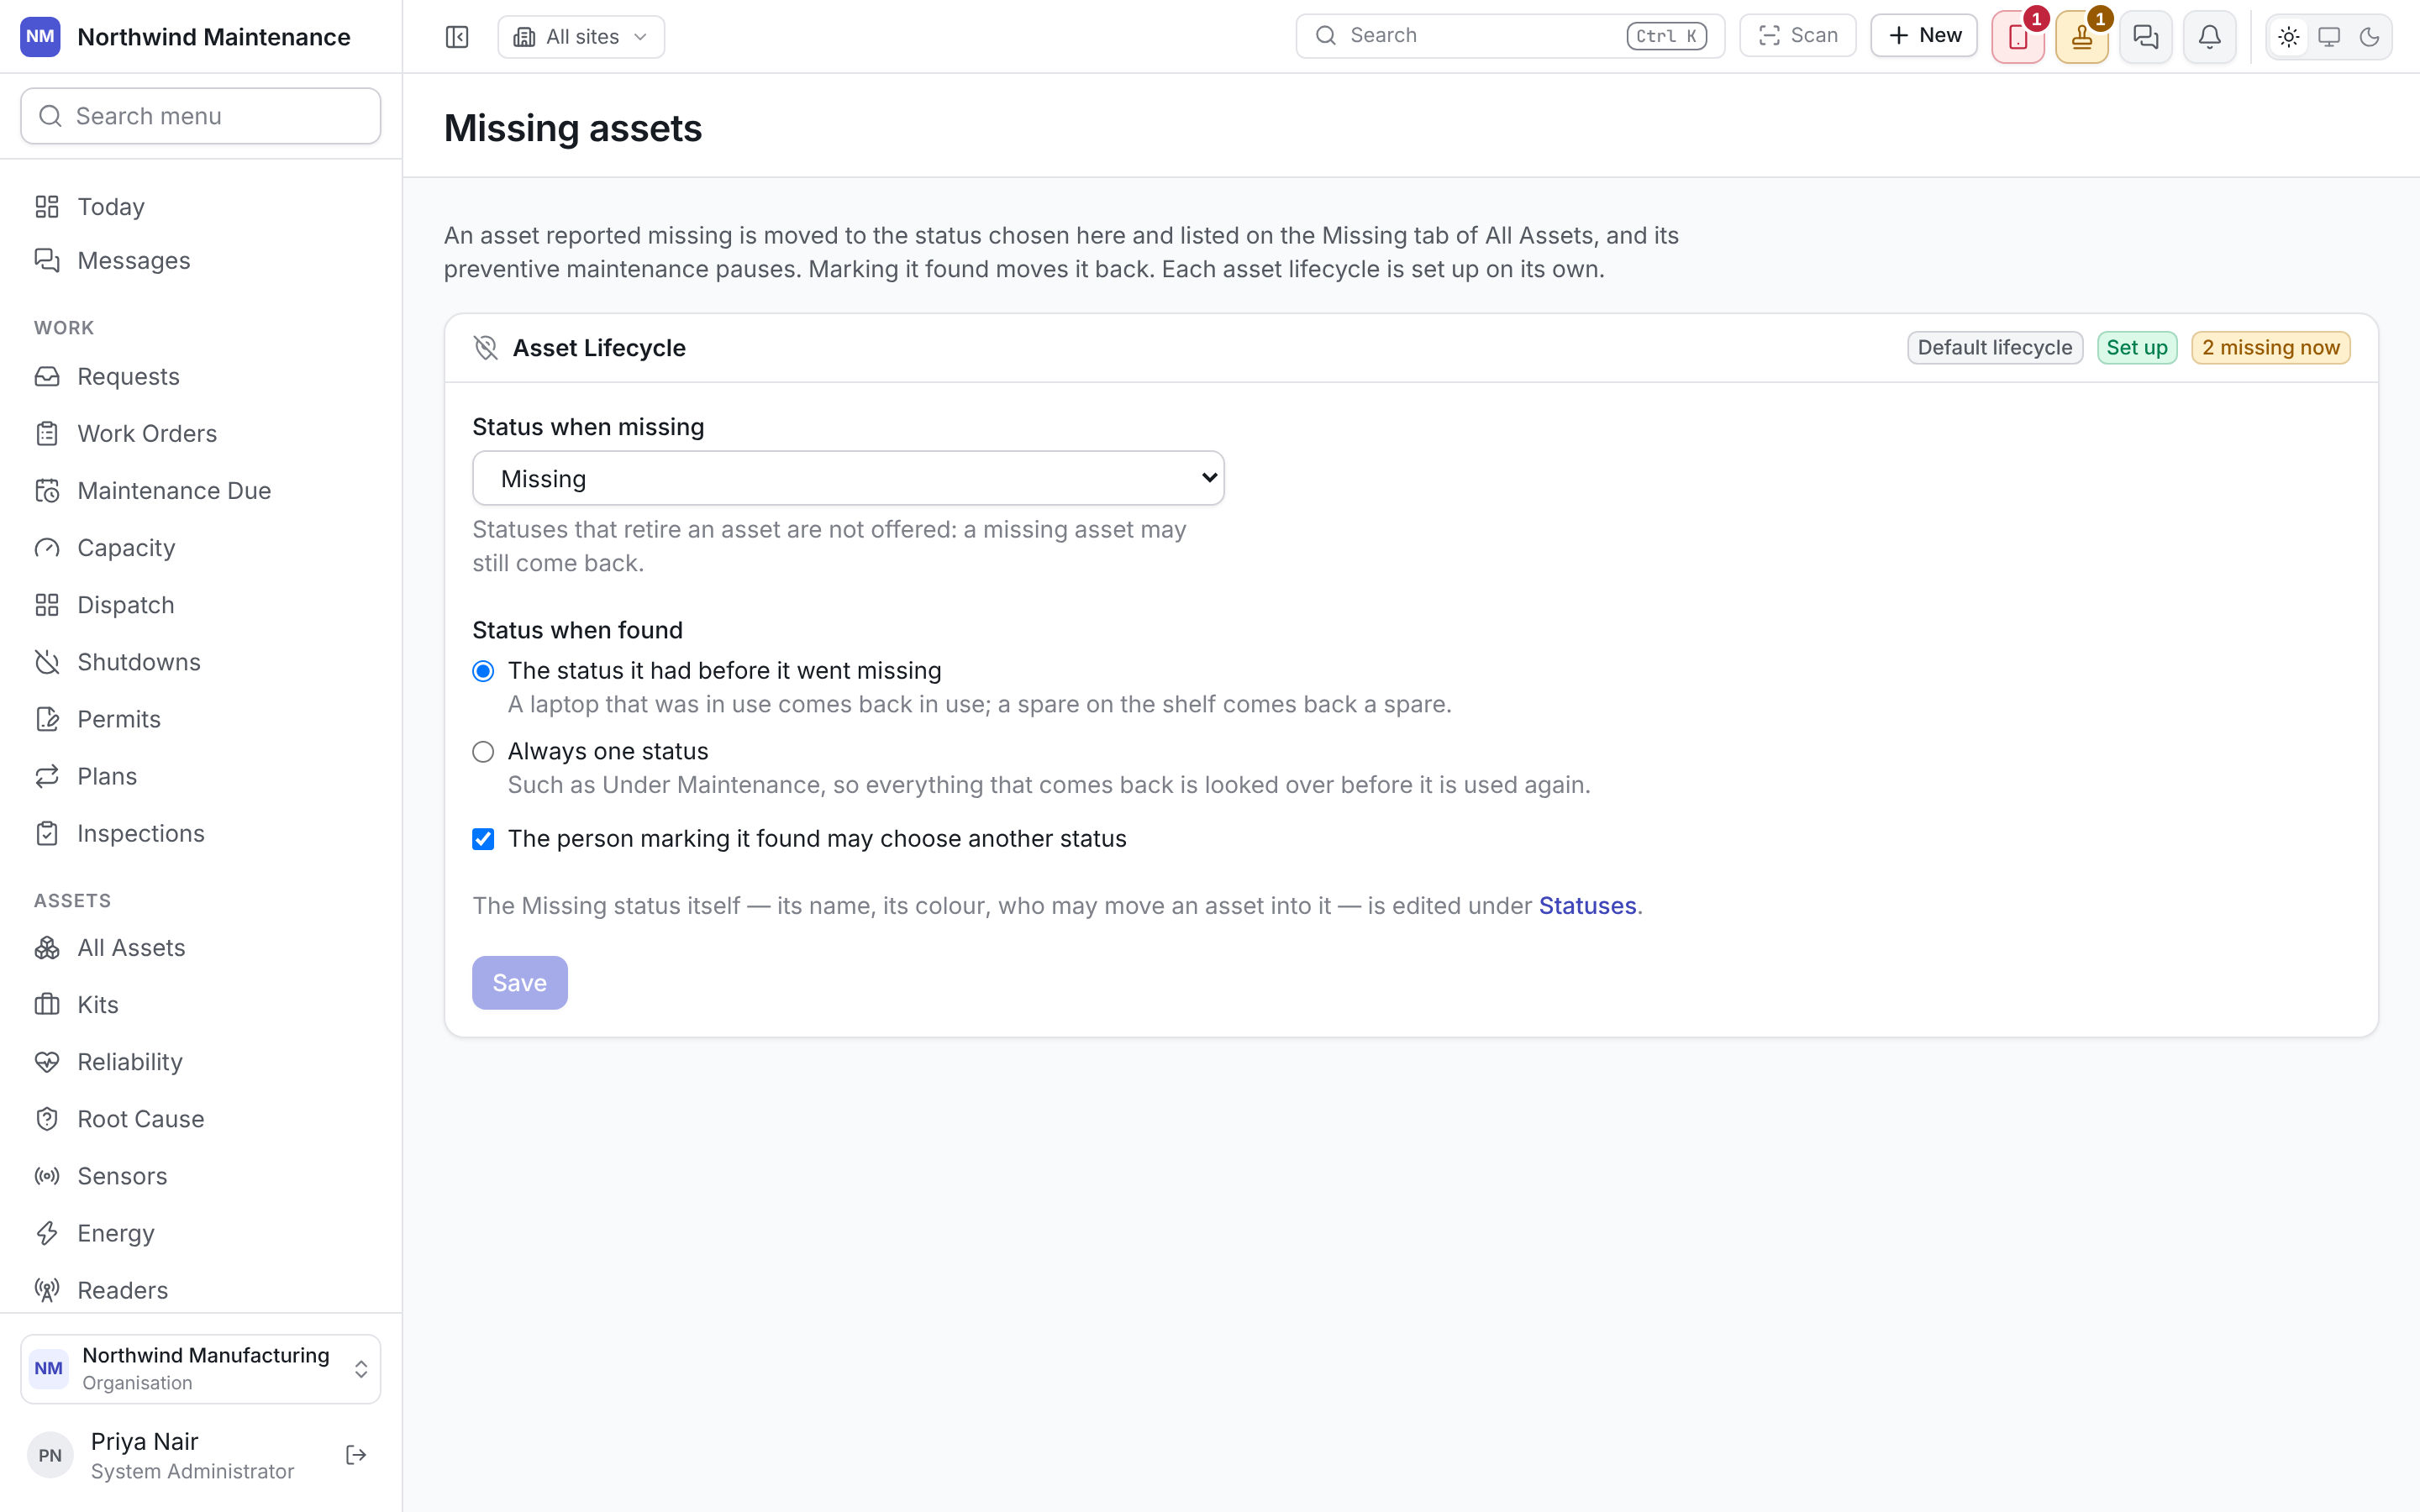Click the New button
Screen dimensions: 2420x1512
pyautogui.click(x=1924, y=36)
